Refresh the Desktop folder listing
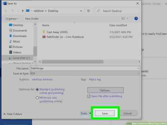The width and height of the screenshot is (167, 125). pos(89,11)
